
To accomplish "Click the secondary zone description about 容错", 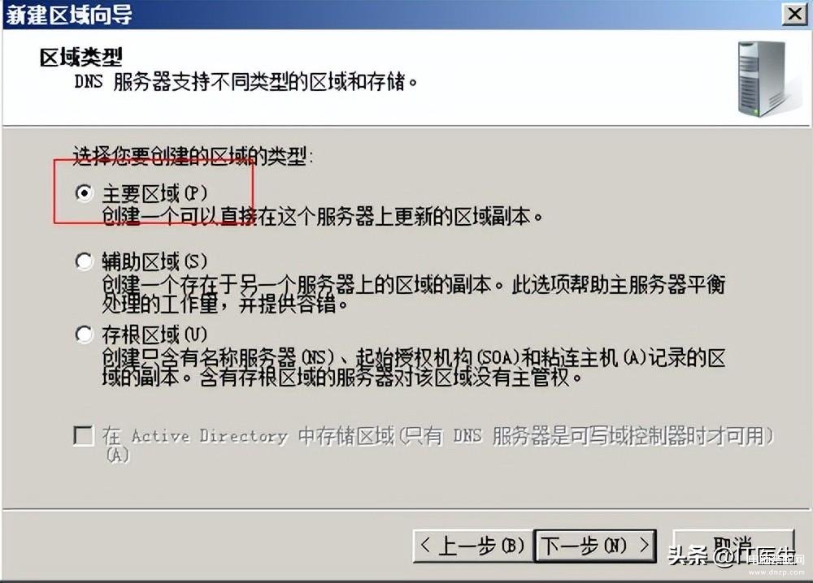I will pyautogui.click(x=413, y=294).
